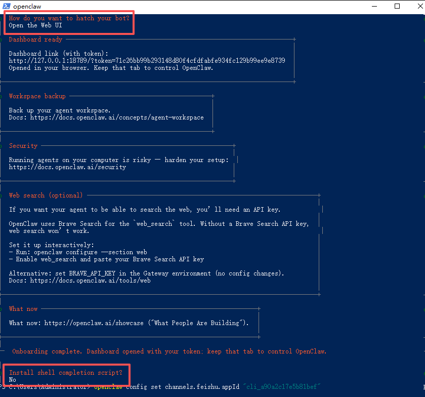Click the 'Web search (optional)' heading
Image resolution: width=425 pixels, height=397 pixels.
coord(46,195)
